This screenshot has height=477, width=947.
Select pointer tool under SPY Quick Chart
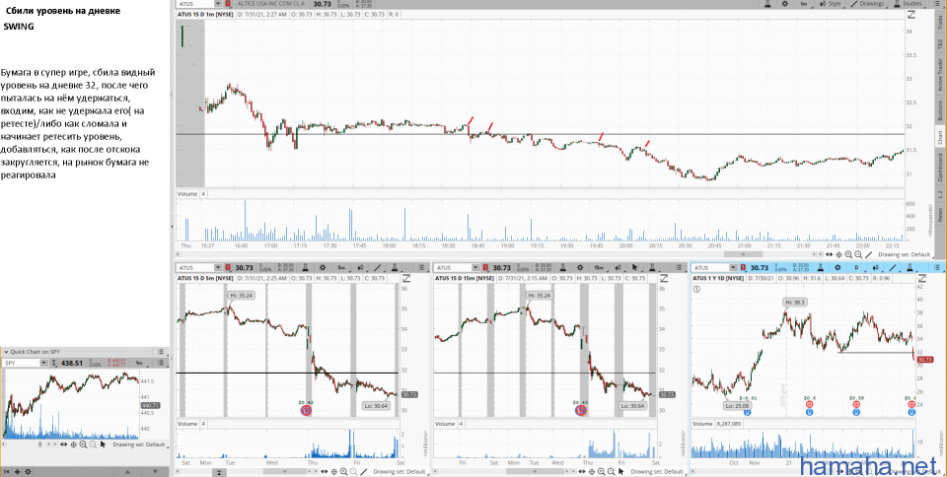[x=103, y=444]
